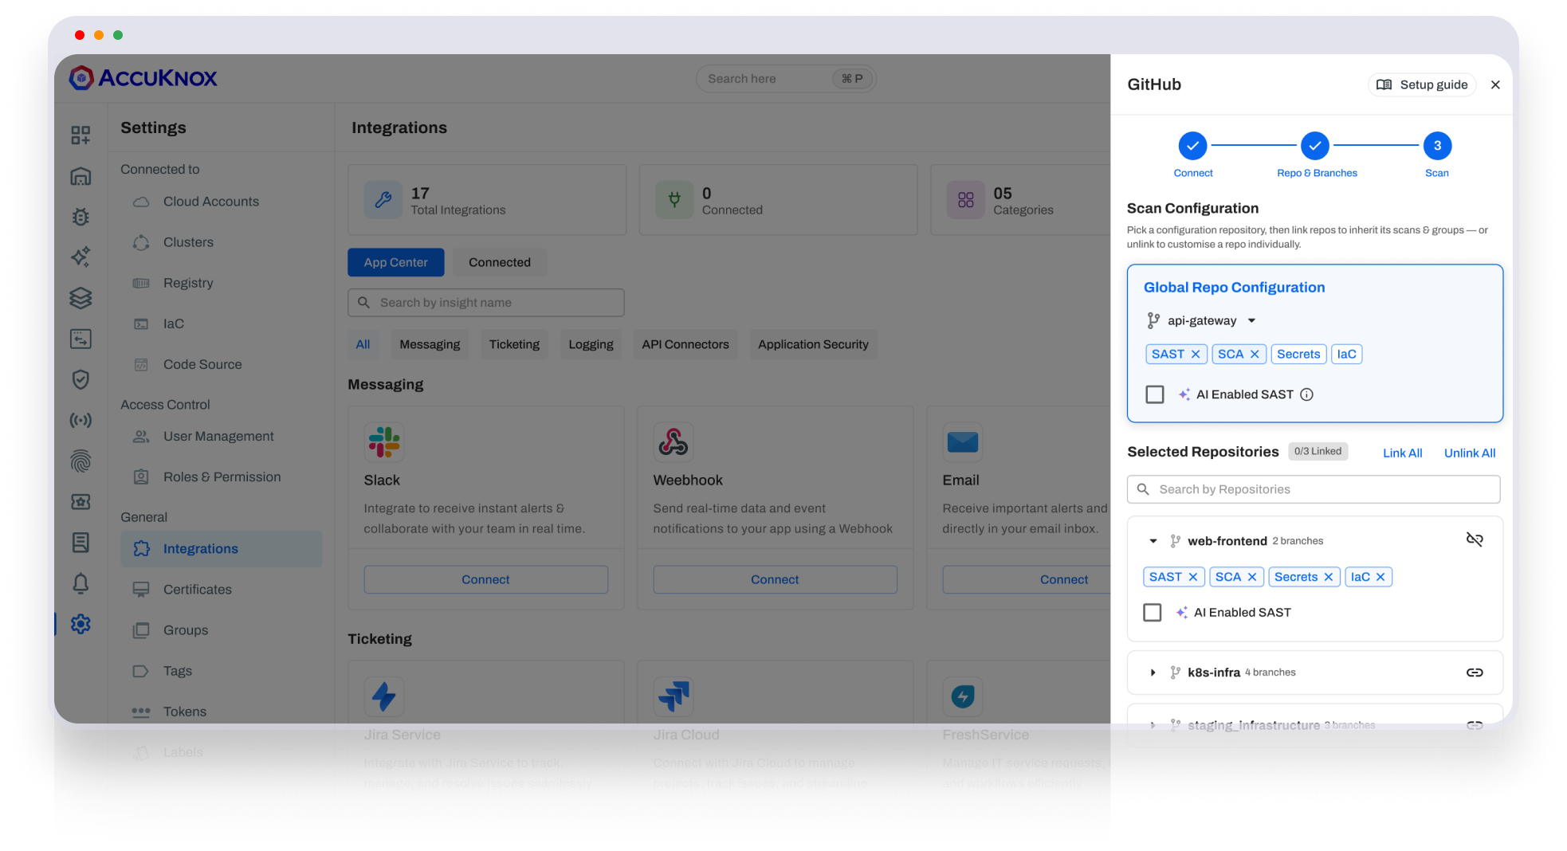Click the Link All link
This screenshot has width=1567, height=851.
[x=1402, y=453]
